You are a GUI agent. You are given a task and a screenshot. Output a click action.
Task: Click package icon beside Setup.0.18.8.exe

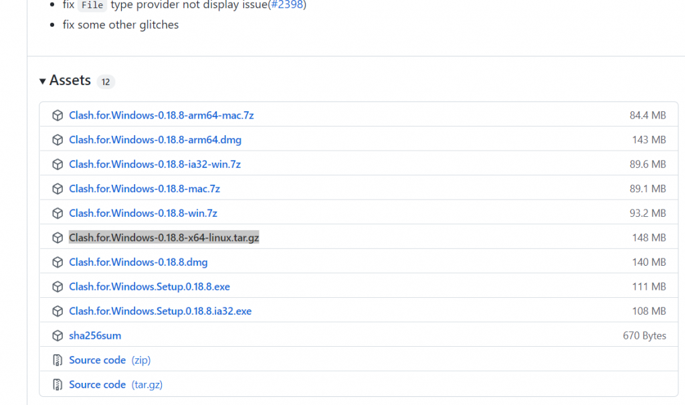click(58, 287)
